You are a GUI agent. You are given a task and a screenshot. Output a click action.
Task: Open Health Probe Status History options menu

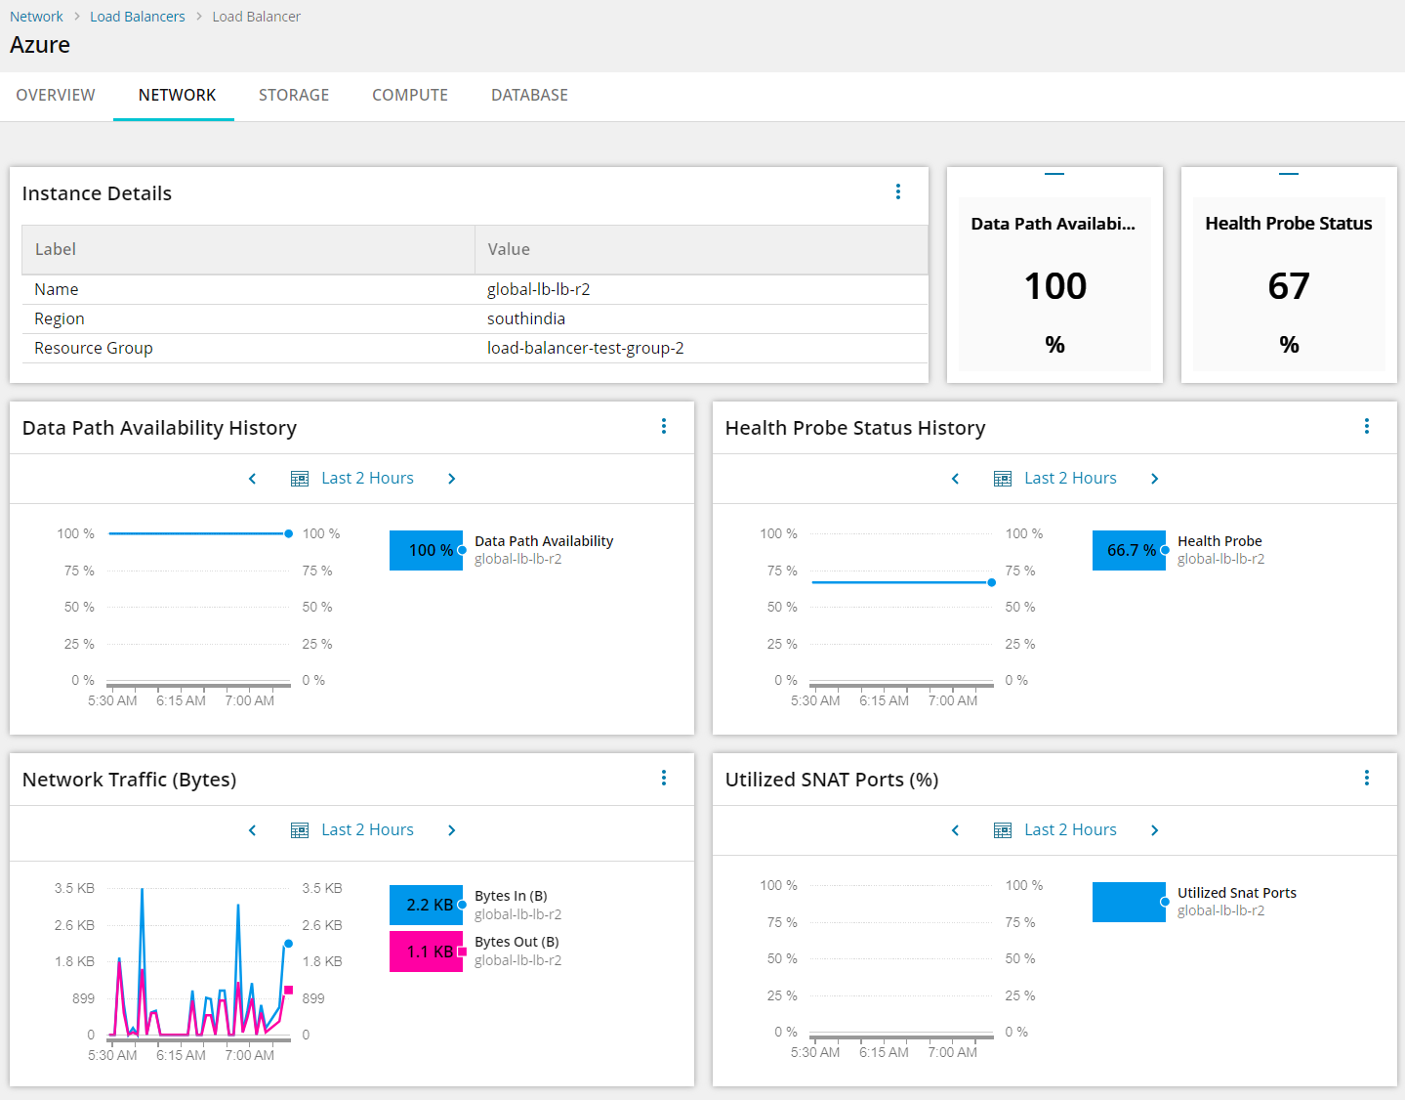(1367, 426)
